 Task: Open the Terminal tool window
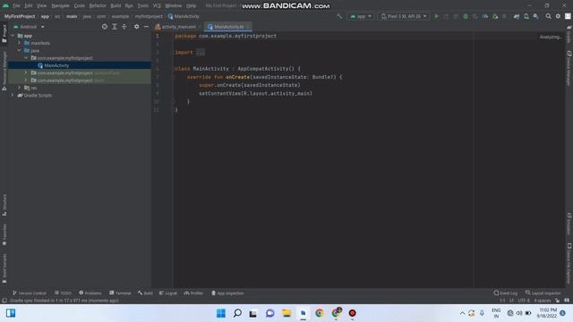tap(120, 293)
